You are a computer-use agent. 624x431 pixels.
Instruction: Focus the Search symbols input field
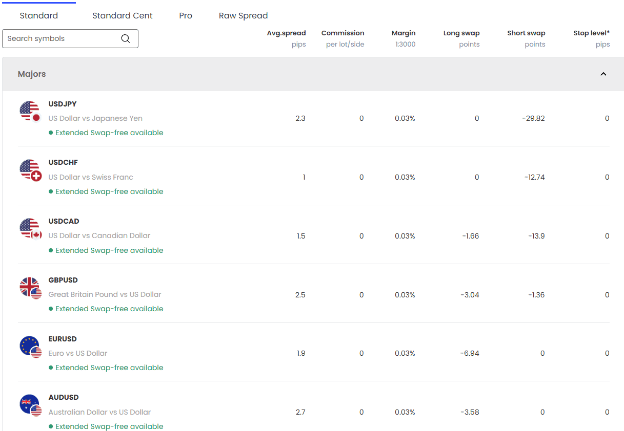tap(70, 39)
